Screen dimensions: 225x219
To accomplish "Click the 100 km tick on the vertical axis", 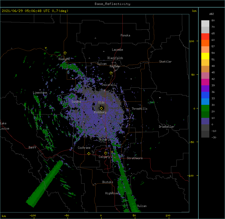I will 192,41.
